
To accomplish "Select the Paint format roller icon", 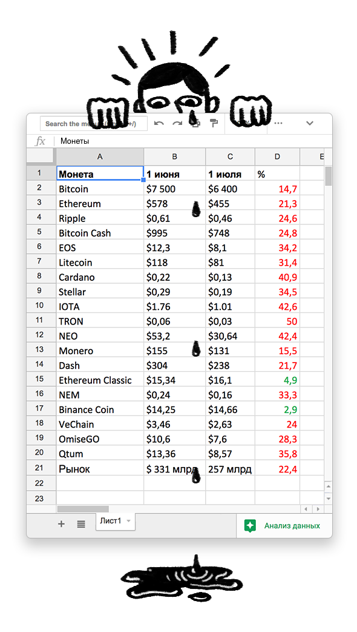I will pyautogui.click(x=214, y=123).
